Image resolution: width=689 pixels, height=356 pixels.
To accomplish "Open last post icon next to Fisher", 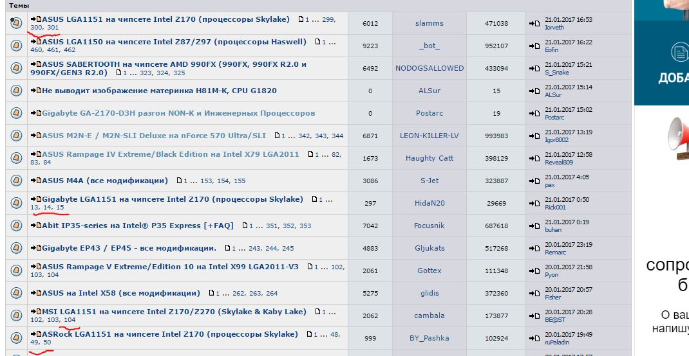I will coord(534,293).
